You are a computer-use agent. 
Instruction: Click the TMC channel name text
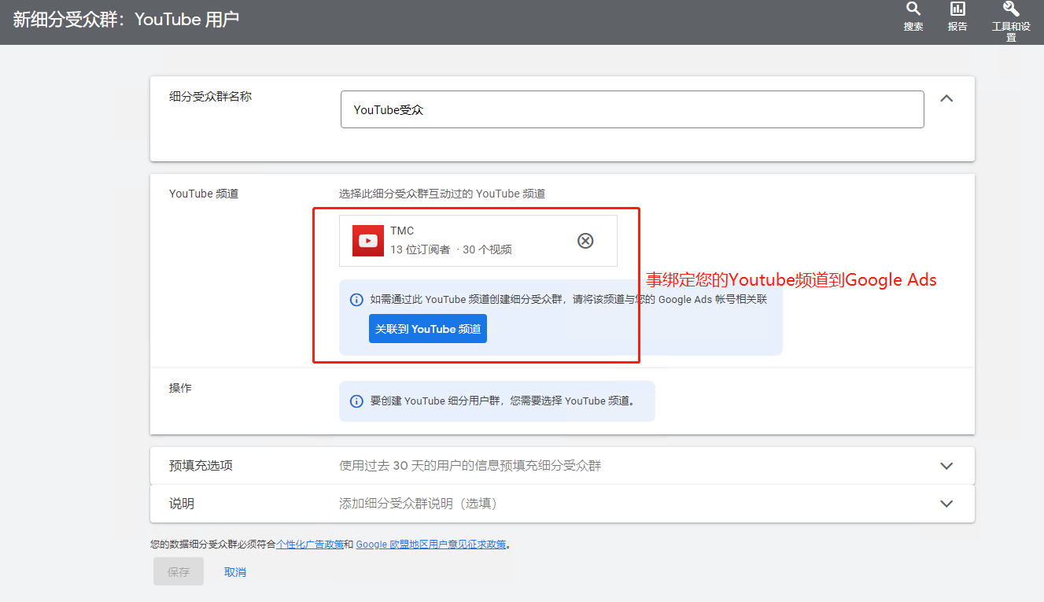pyautogui.click(x=402, y=231)
